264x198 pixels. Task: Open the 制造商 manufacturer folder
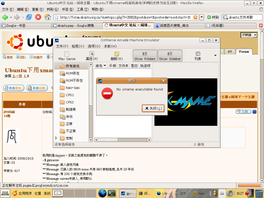point(68,109)
